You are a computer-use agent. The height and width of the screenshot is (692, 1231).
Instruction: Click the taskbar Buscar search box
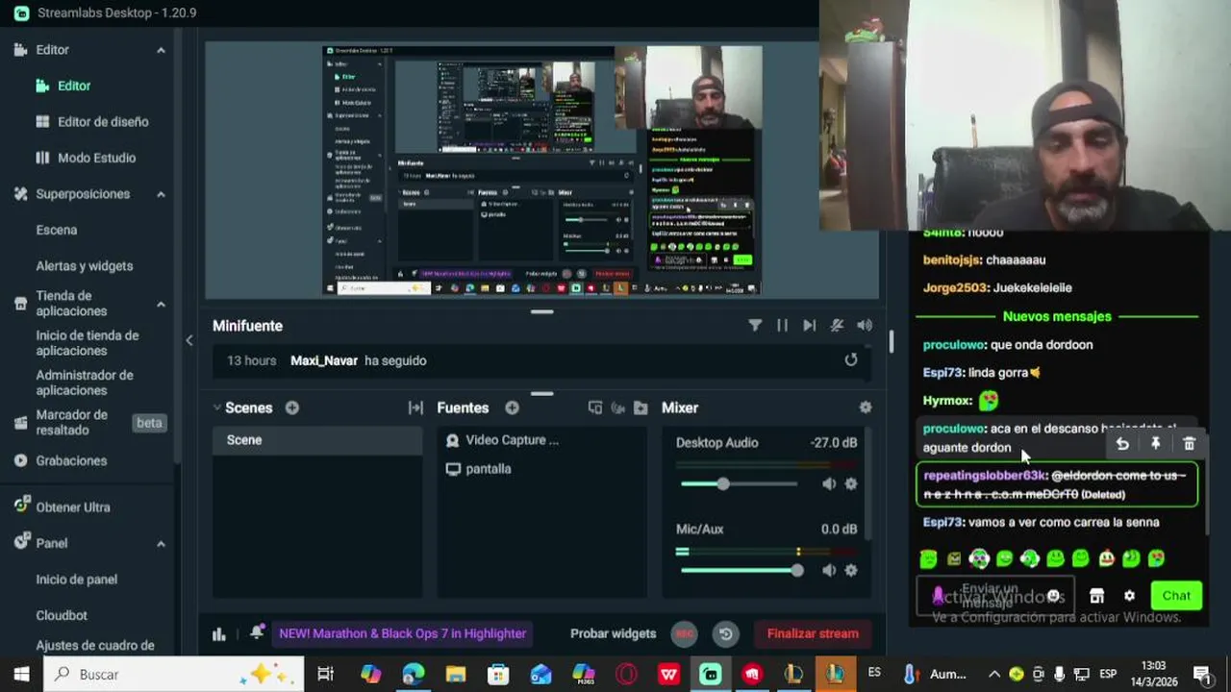pyautogui.click(x=174, y=674)
